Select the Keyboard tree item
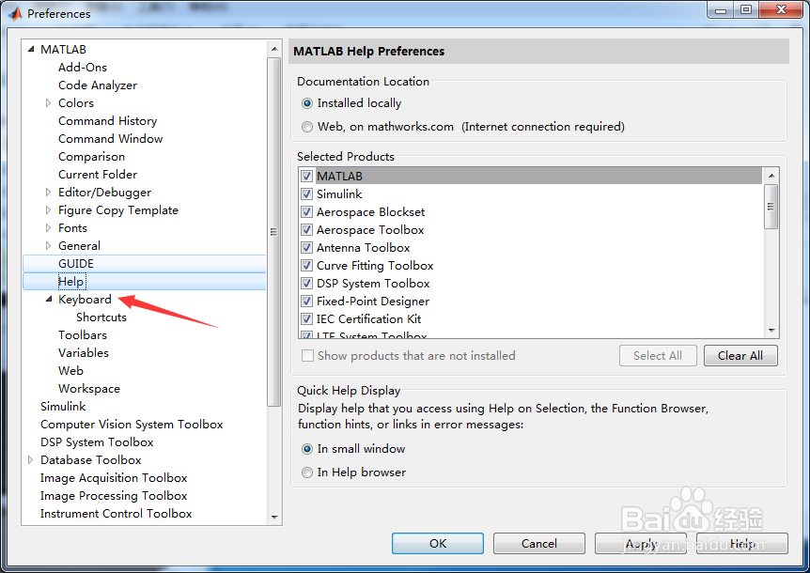 pyautogui.click(x=85, y=300)
